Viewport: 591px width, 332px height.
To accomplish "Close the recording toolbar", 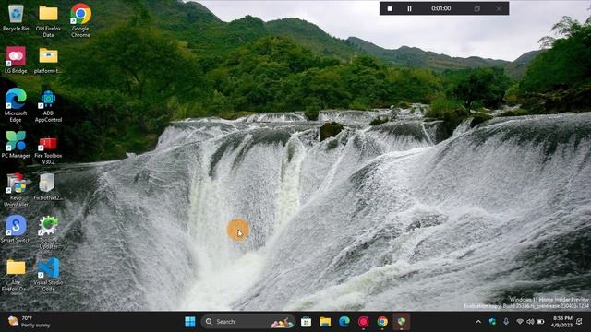I will point(499,8).
